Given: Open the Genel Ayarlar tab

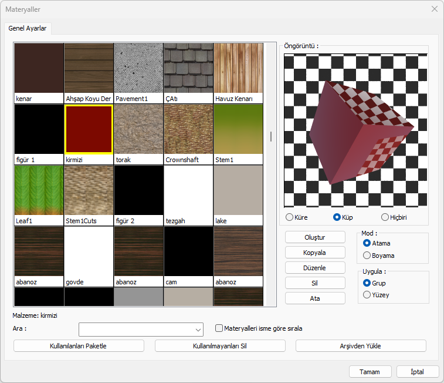Looking at the screenshot, I should click(x=28, y=28).
